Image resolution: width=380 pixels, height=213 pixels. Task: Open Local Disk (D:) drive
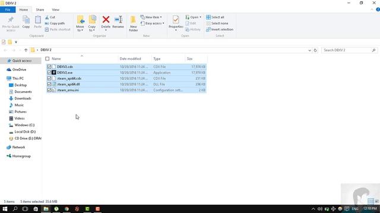(25, 131)
